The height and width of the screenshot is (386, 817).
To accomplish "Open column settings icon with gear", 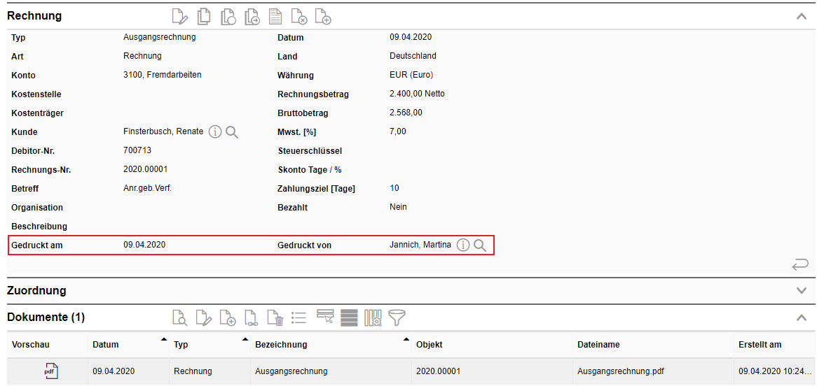I will (x=372, y=317).
